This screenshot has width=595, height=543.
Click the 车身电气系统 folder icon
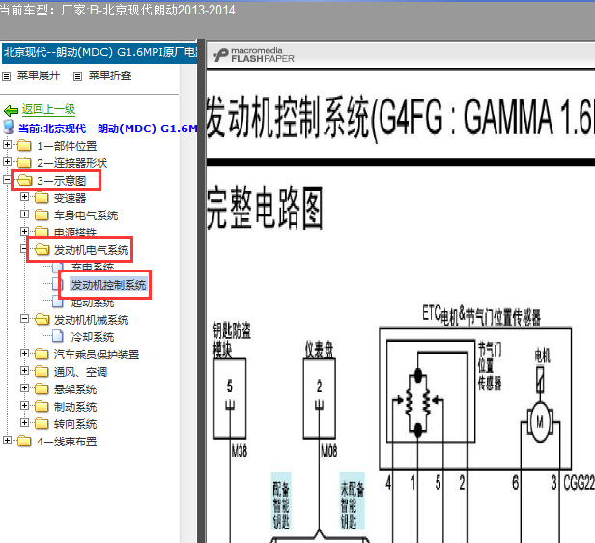(x=42, y=215)
